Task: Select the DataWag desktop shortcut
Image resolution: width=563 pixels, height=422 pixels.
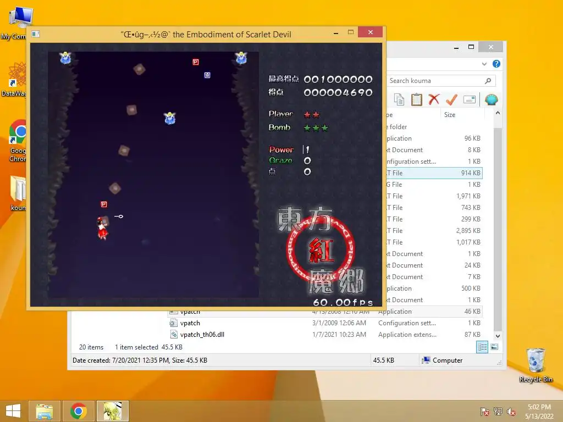Action: pyautogui.click(x=14, y=80)
